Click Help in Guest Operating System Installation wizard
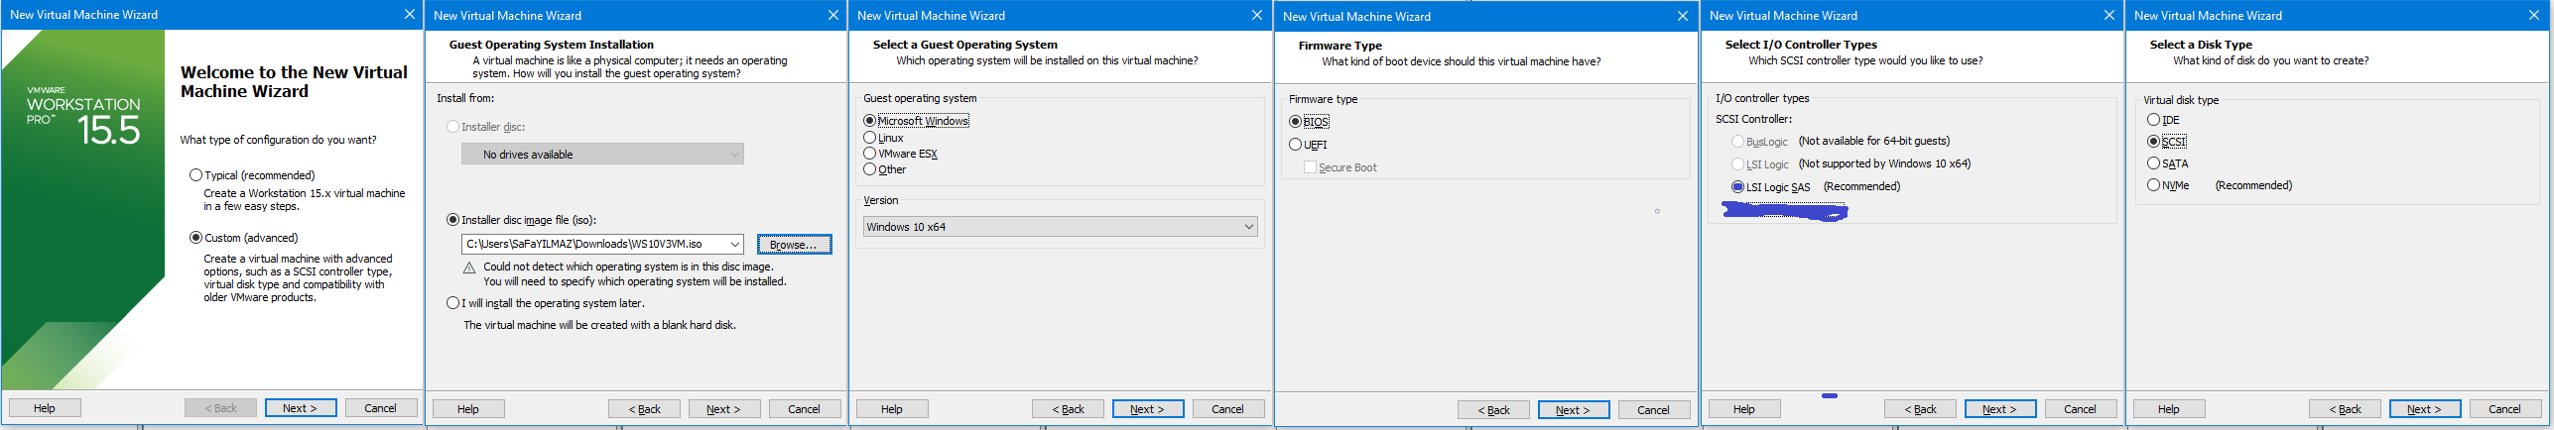The width and height of the screenshot is (2554, 430). pyautogui.click(x=468, y=409)
